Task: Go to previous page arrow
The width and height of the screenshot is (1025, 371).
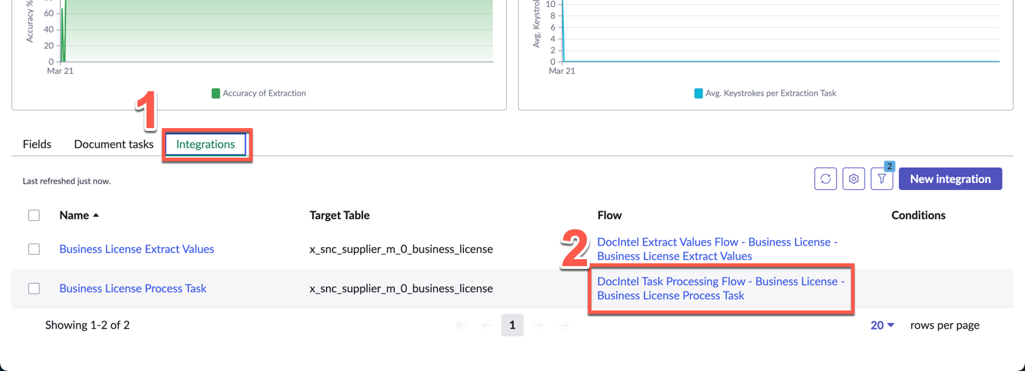Action: (487, 325)
